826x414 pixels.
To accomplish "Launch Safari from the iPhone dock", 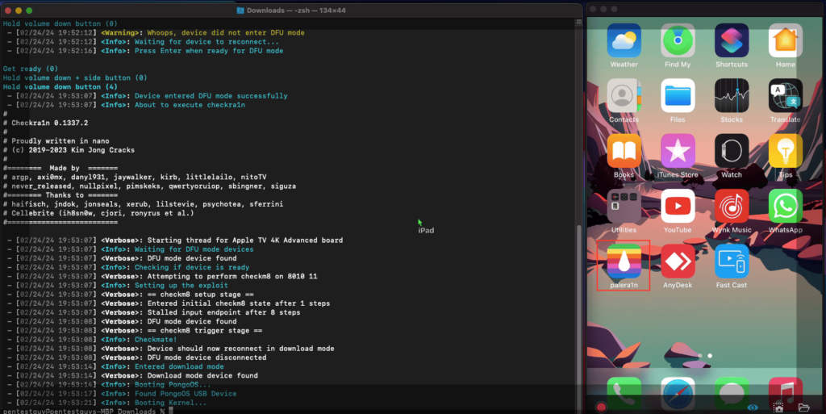I will [x=678, y=394].
